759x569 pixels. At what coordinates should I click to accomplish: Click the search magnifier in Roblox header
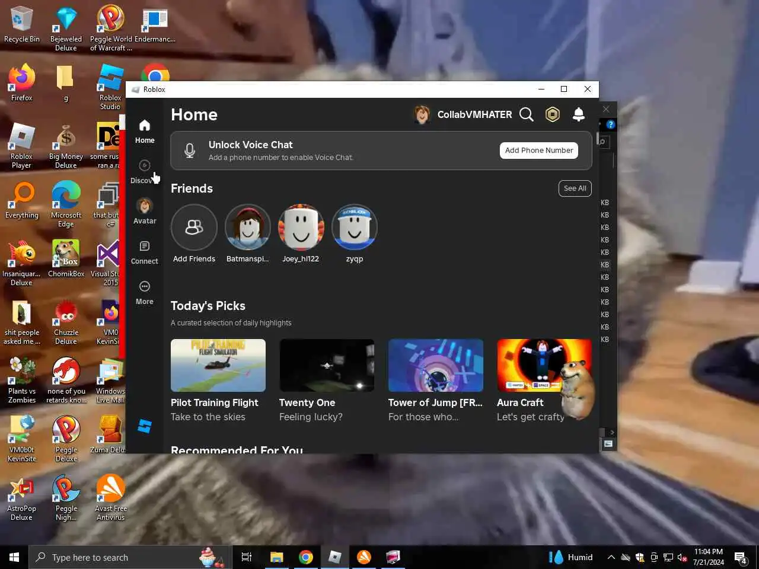click(527, 114)
